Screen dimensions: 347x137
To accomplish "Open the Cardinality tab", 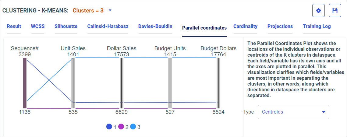I will tap(245, 26).
